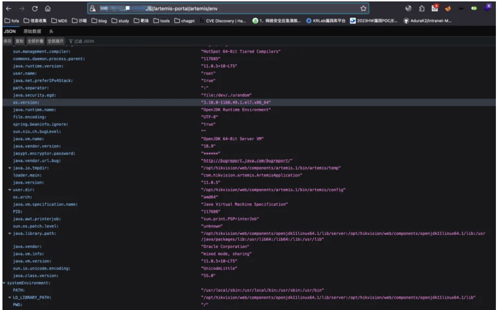Screen dimensions: 498x310
Task: Open the 2023HW漏洞POC bookmark
Action: click(374, 21)
